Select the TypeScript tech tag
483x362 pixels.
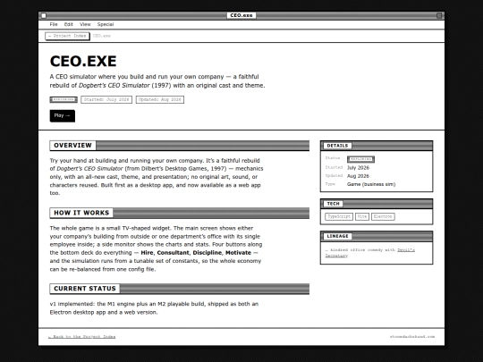point(339,216)
